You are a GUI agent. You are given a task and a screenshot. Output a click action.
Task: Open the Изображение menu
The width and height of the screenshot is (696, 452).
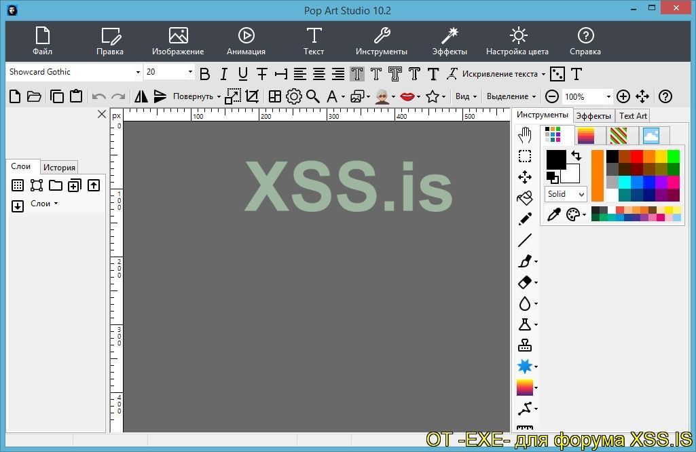tap(178, 41)
